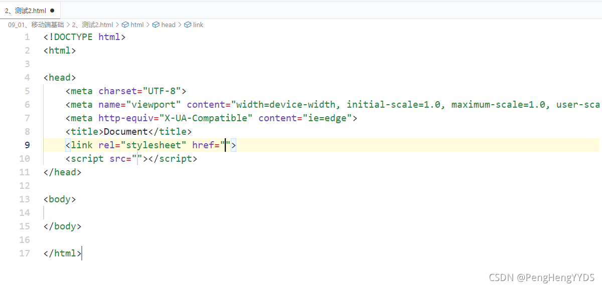
Task: Click line number 9 in the gutter
Action: [27, 145]
